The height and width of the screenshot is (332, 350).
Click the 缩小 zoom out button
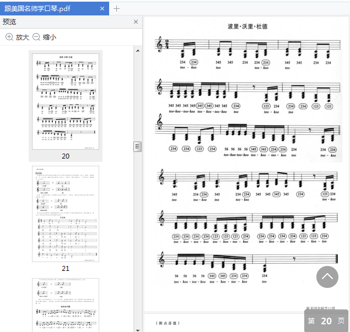coord(45,37)
